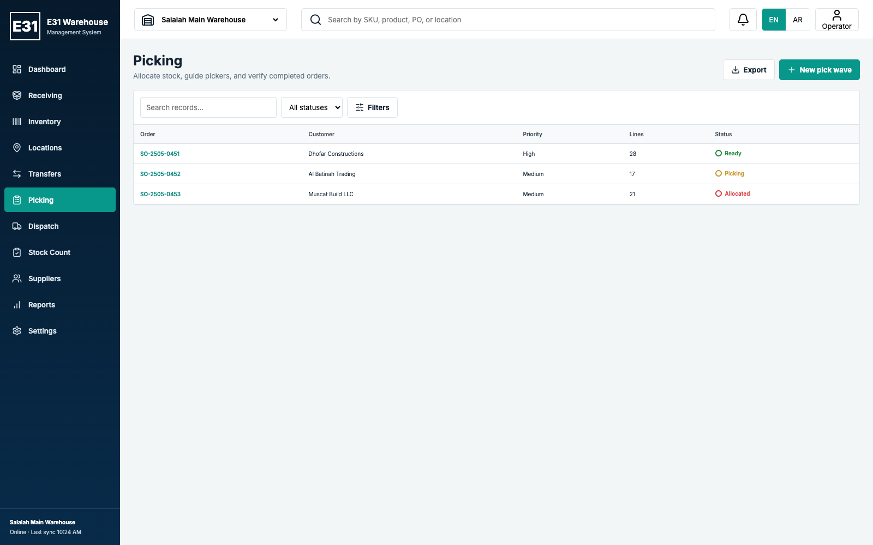Screen dimensions: 873x545
Task: Click the 28 lines value
Action: click(x=633, y=154)
